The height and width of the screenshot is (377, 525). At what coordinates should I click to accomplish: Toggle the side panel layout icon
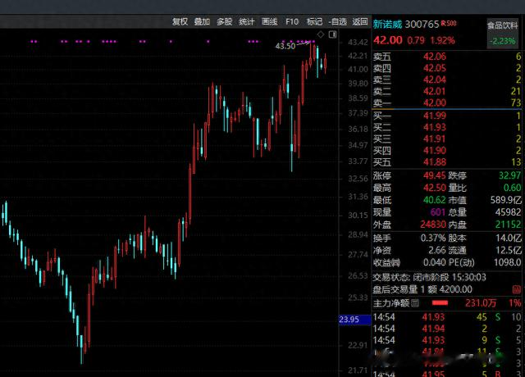332,34
